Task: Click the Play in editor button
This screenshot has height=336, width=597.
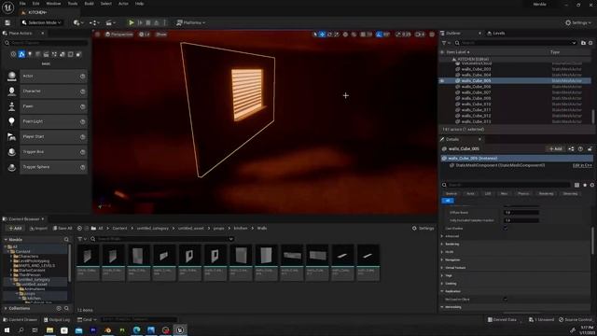Action: 132,22
